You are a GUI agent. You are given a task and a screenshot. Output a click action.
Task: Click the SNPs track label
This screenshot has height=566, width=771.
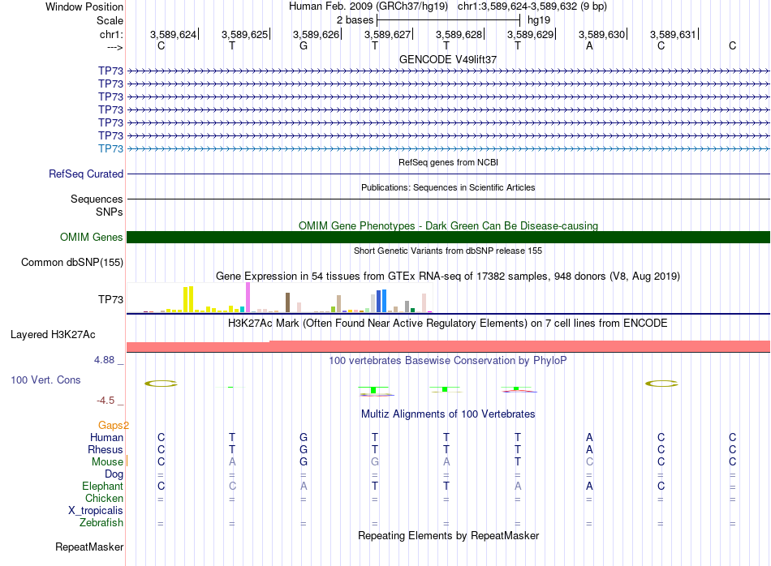[x=110, y=212]
